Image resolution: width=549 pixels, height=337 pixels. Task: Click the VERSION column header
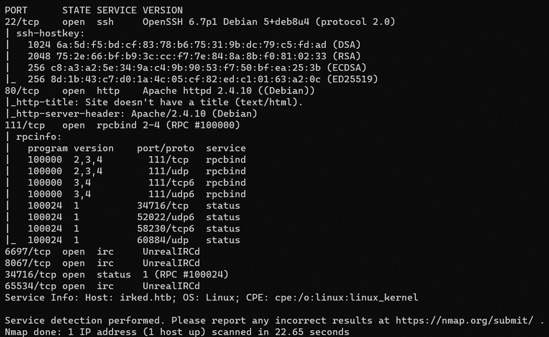pos(163,10)
